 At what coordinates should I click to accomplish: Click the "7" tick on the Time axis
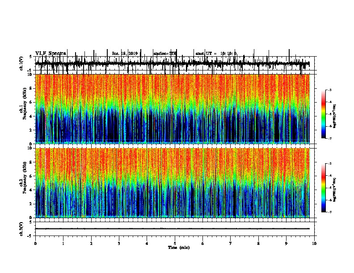click(231, 244)
